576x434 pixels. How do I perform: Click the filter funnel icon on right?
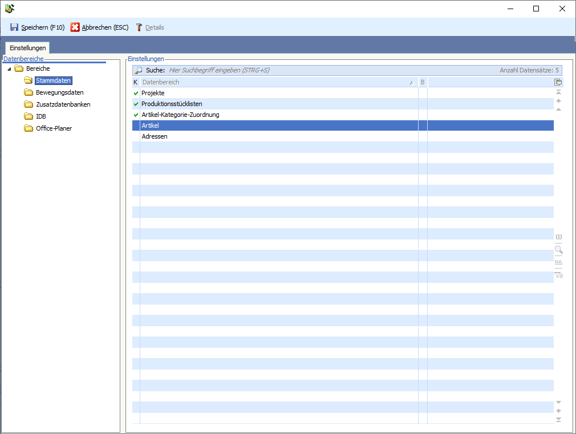click(x=558, y=275)
